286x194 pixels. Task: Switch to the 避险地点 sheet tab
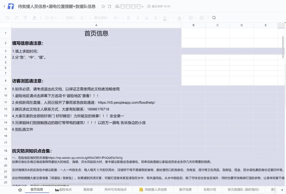63,190
